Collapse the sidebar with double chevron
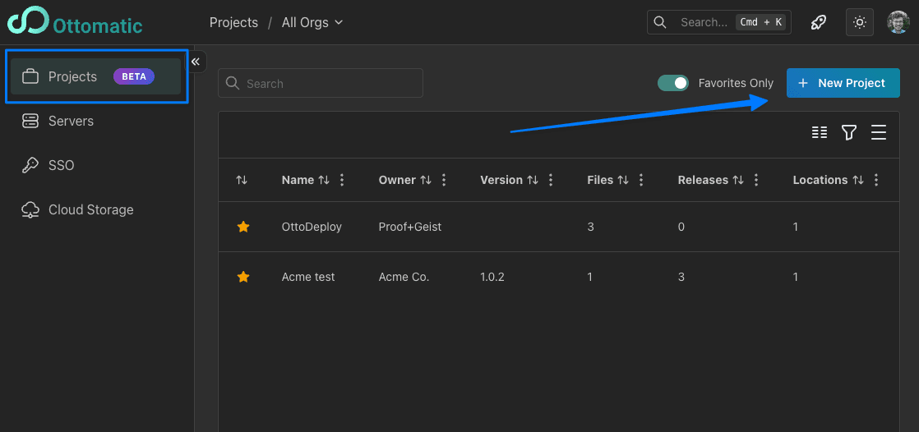The width and height of the screenshot is (919, 432). pyautogui.click(x=196, y=62)
